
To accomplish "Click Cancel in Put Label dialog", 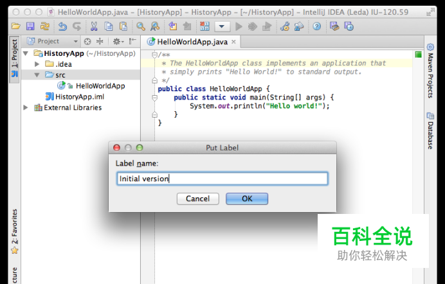I will click(198, 199).
